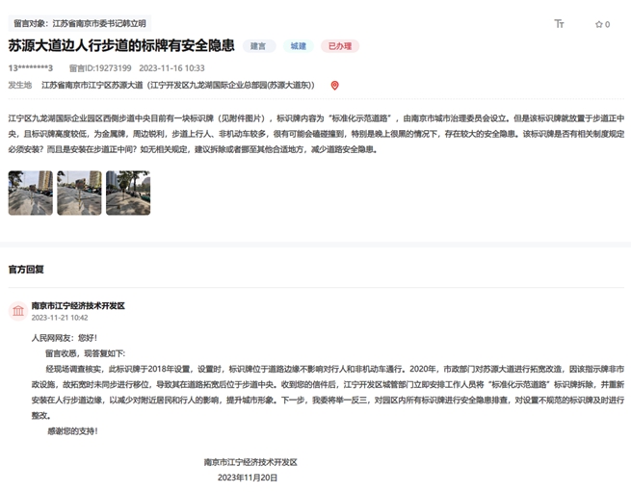Click the 留言对象 recipient label
Viewport: 631px width, 492px height.
[x=80, y=23]
